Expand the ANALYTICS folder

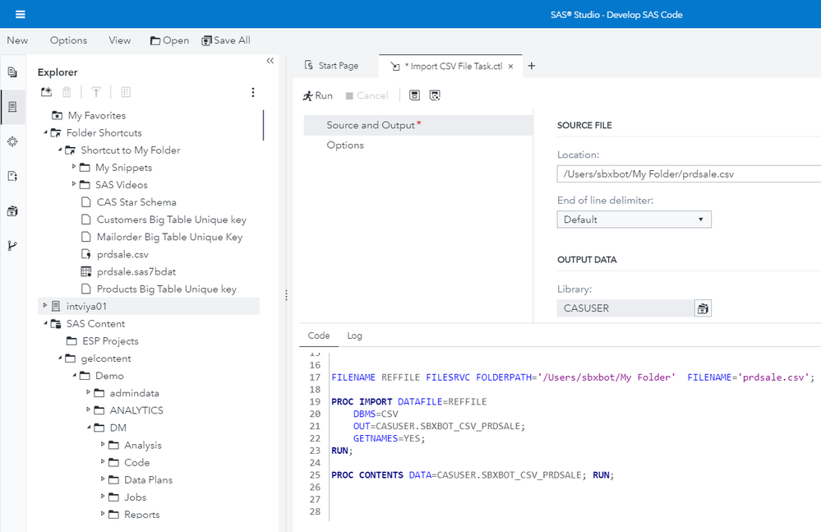pos(89,409)
